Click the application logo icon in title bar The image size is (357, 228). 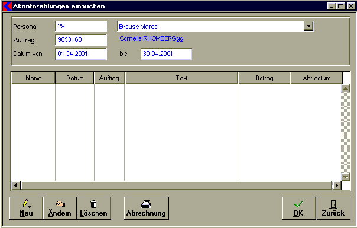pos(7,6)
